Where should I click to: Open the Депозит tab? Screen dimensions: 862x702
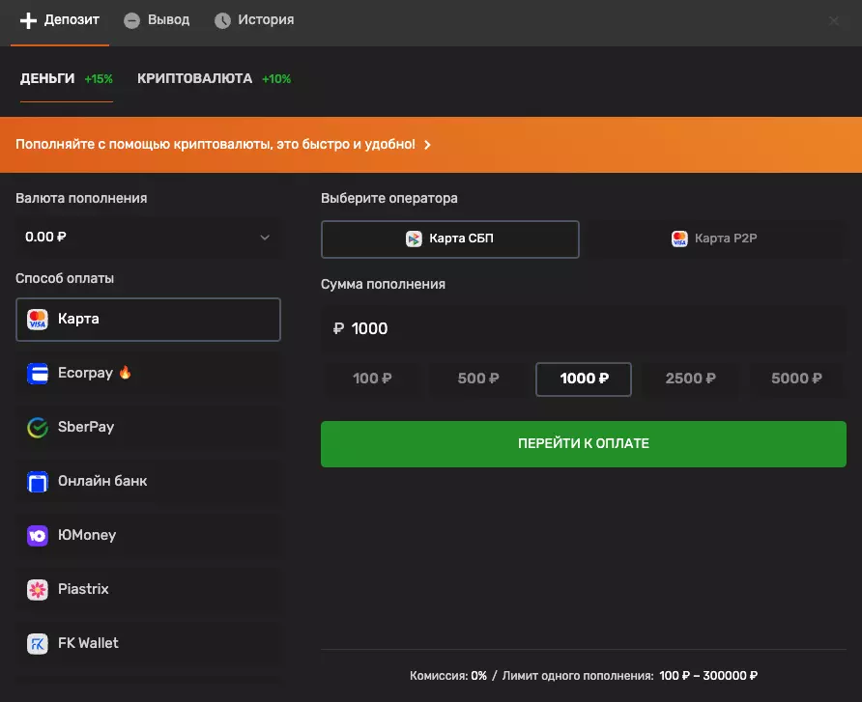59,19
